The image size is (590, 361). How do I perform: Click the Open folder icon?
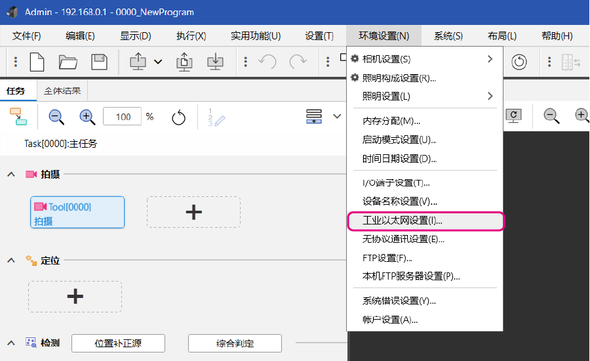(68, 62)
